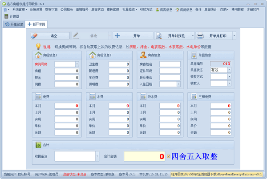Screen dimensions: 267x179
Task: Open the 系统管理 menu
Action: pyautogui.click(x=19, y=9)
